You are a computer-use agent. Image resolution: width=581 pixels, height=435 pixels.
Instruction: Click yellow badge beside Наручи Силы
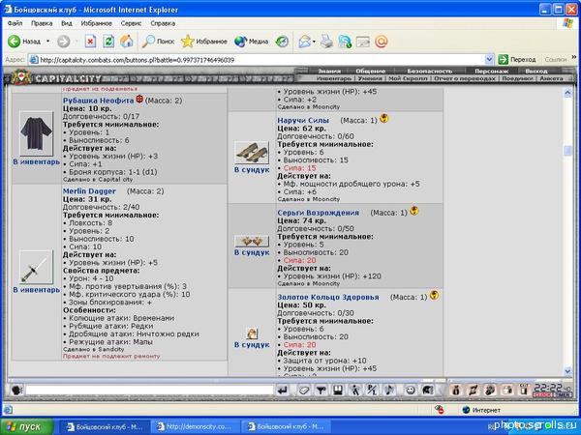[384, 118]
